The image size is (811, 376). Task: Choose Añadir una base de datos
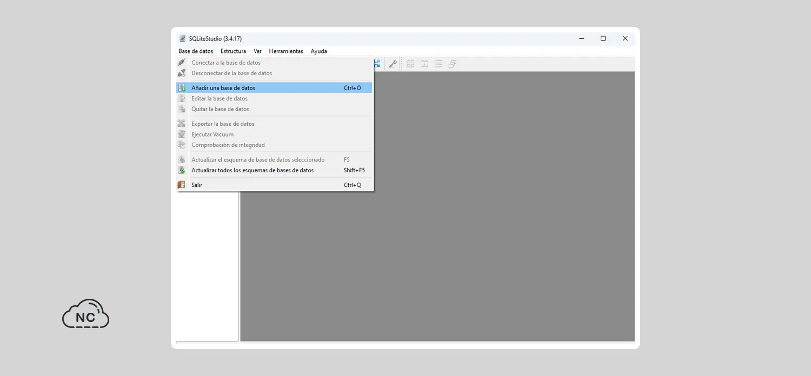point(274,88)
